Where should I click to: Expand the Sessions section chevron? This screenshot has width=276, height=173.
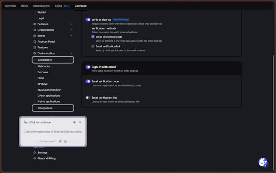[x=71, y=24]
